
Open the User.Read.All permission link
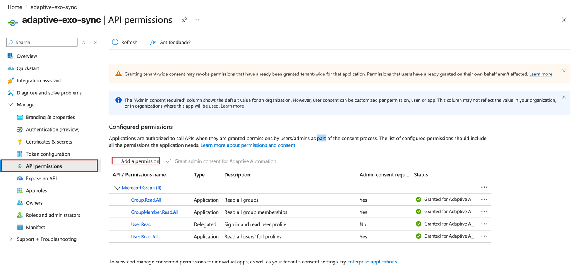144,236
